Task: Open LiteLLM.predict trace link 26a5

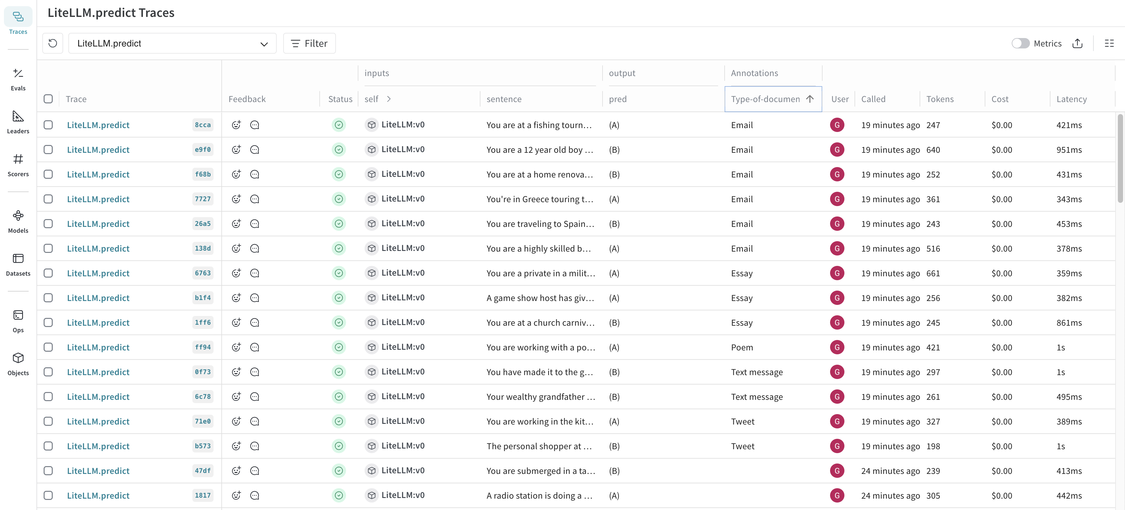Action: [98, 224]
